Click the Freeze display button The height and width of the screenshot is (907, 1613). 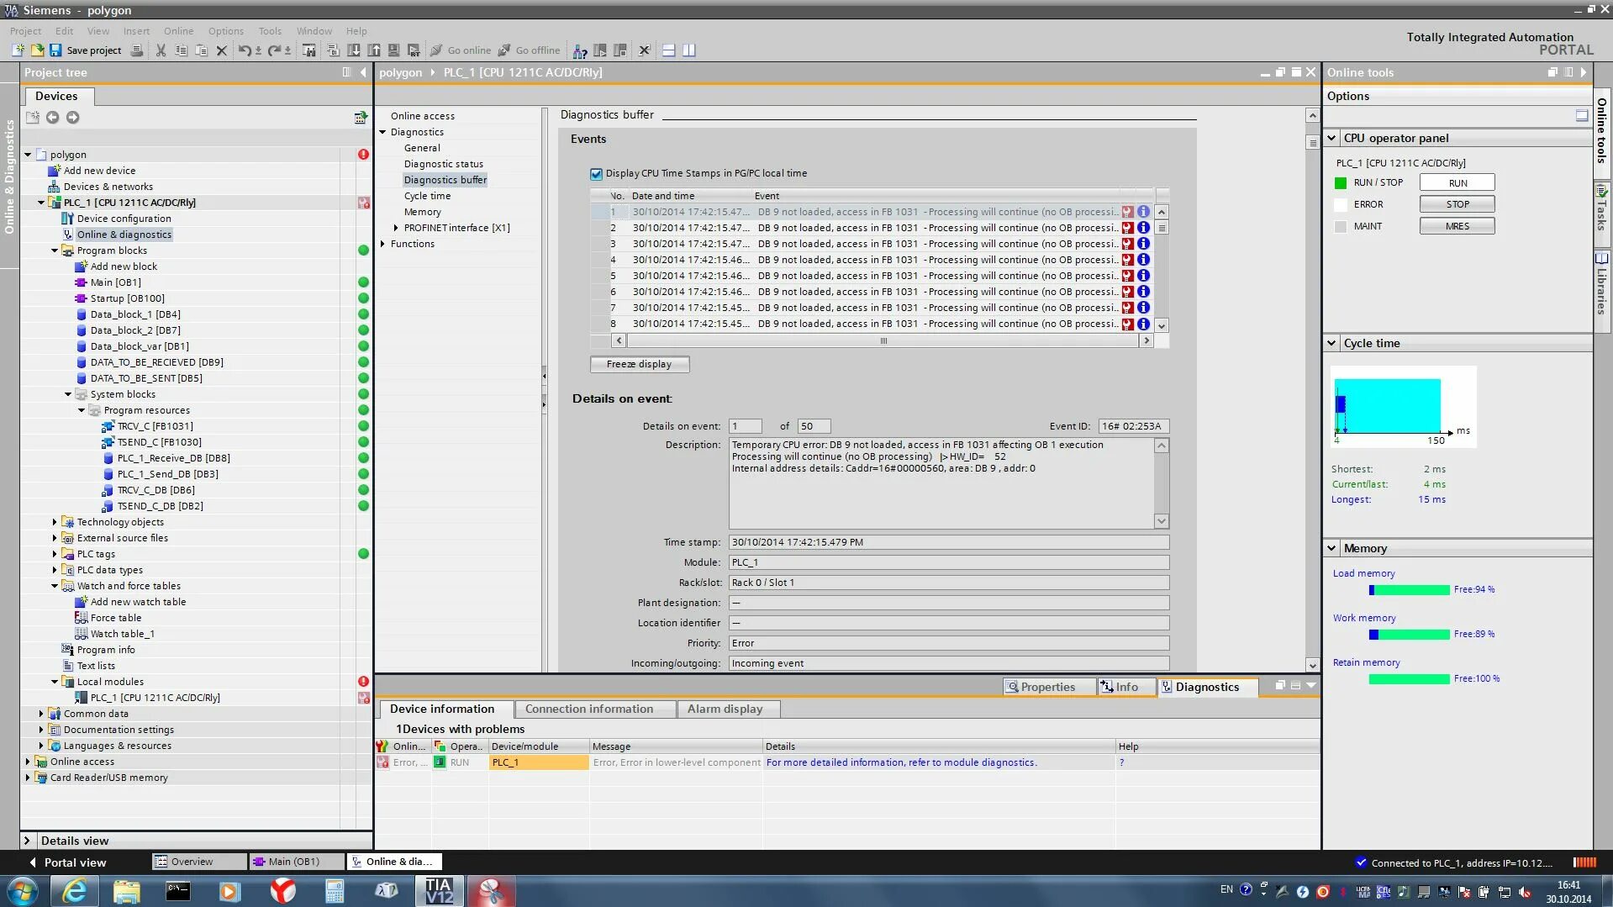(639, 364)
